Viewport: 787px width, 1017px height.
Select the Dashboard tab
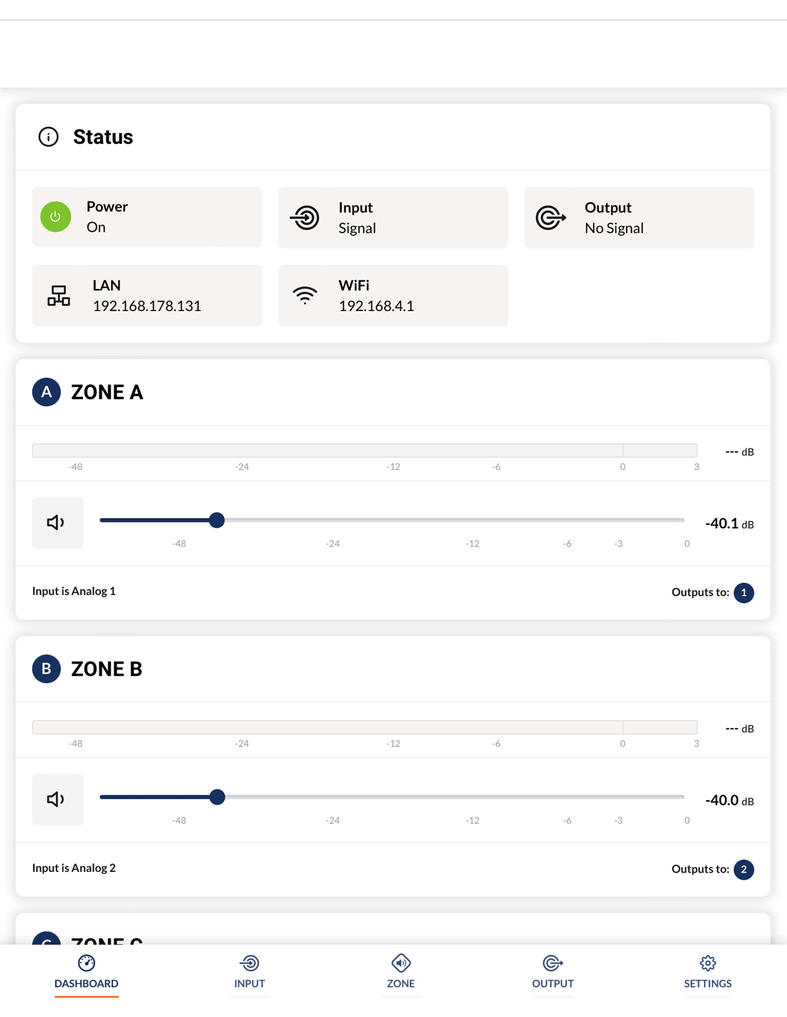click(87, 971)
